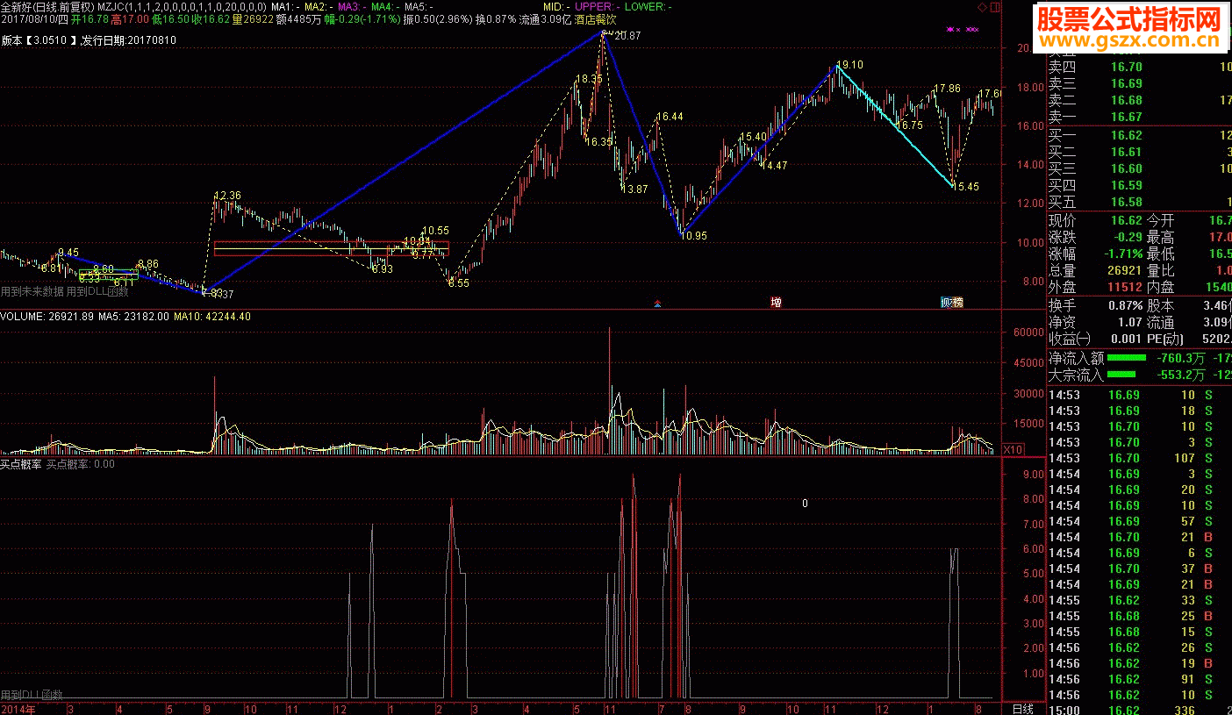Click the -553.2万 block inflow value
Image resolution: width=1232 pixels, height=715 pixels.
[1179, 375]
